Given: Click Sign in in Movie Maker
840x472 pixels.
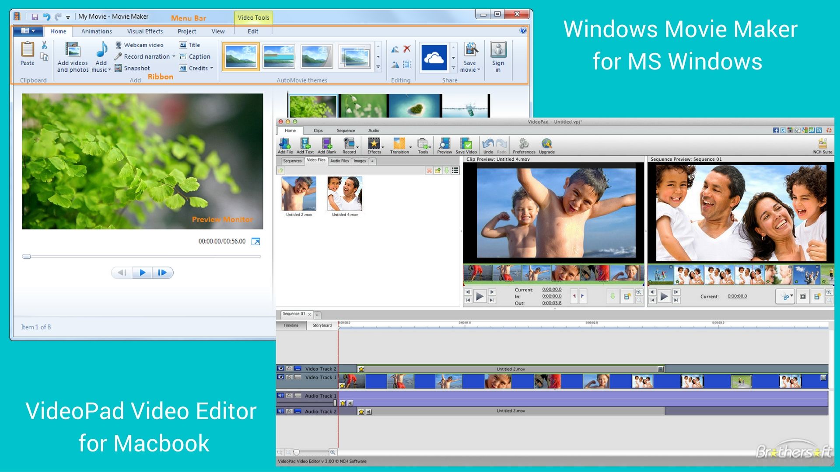Looking at the screenshot, I should (498, 57).
